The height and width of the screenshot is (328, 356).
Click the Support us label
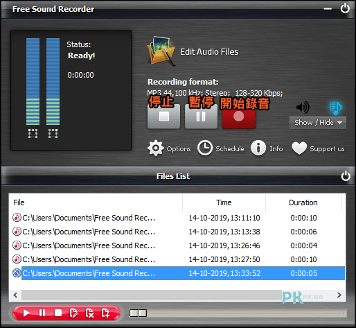pyautogui.click(x=327, y=148)
